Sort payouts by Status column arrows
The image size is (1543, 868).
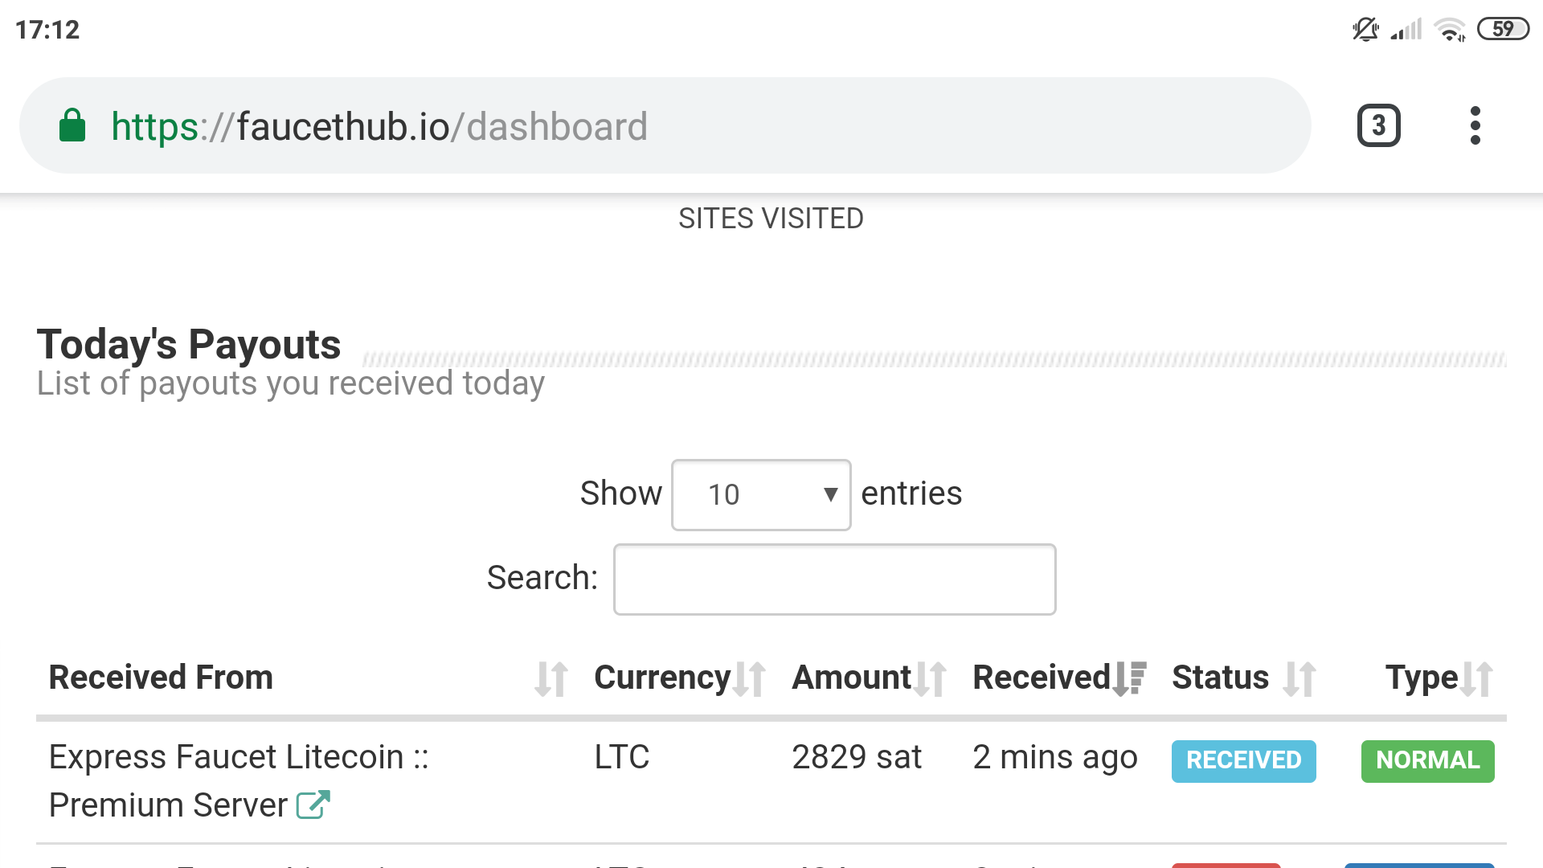[1299, 678]
